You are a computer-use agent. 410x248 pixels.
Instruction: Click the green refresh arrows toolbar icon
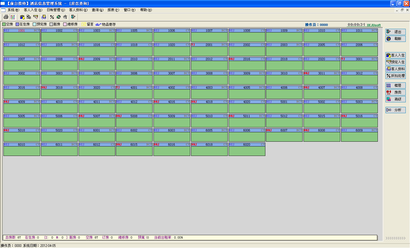[x=59, y=17]
